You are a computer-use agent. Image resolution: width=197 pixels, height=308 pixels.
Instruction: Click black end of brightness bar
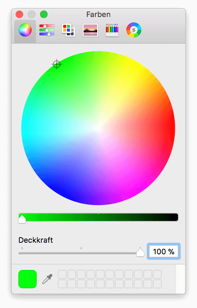(175, 217)
